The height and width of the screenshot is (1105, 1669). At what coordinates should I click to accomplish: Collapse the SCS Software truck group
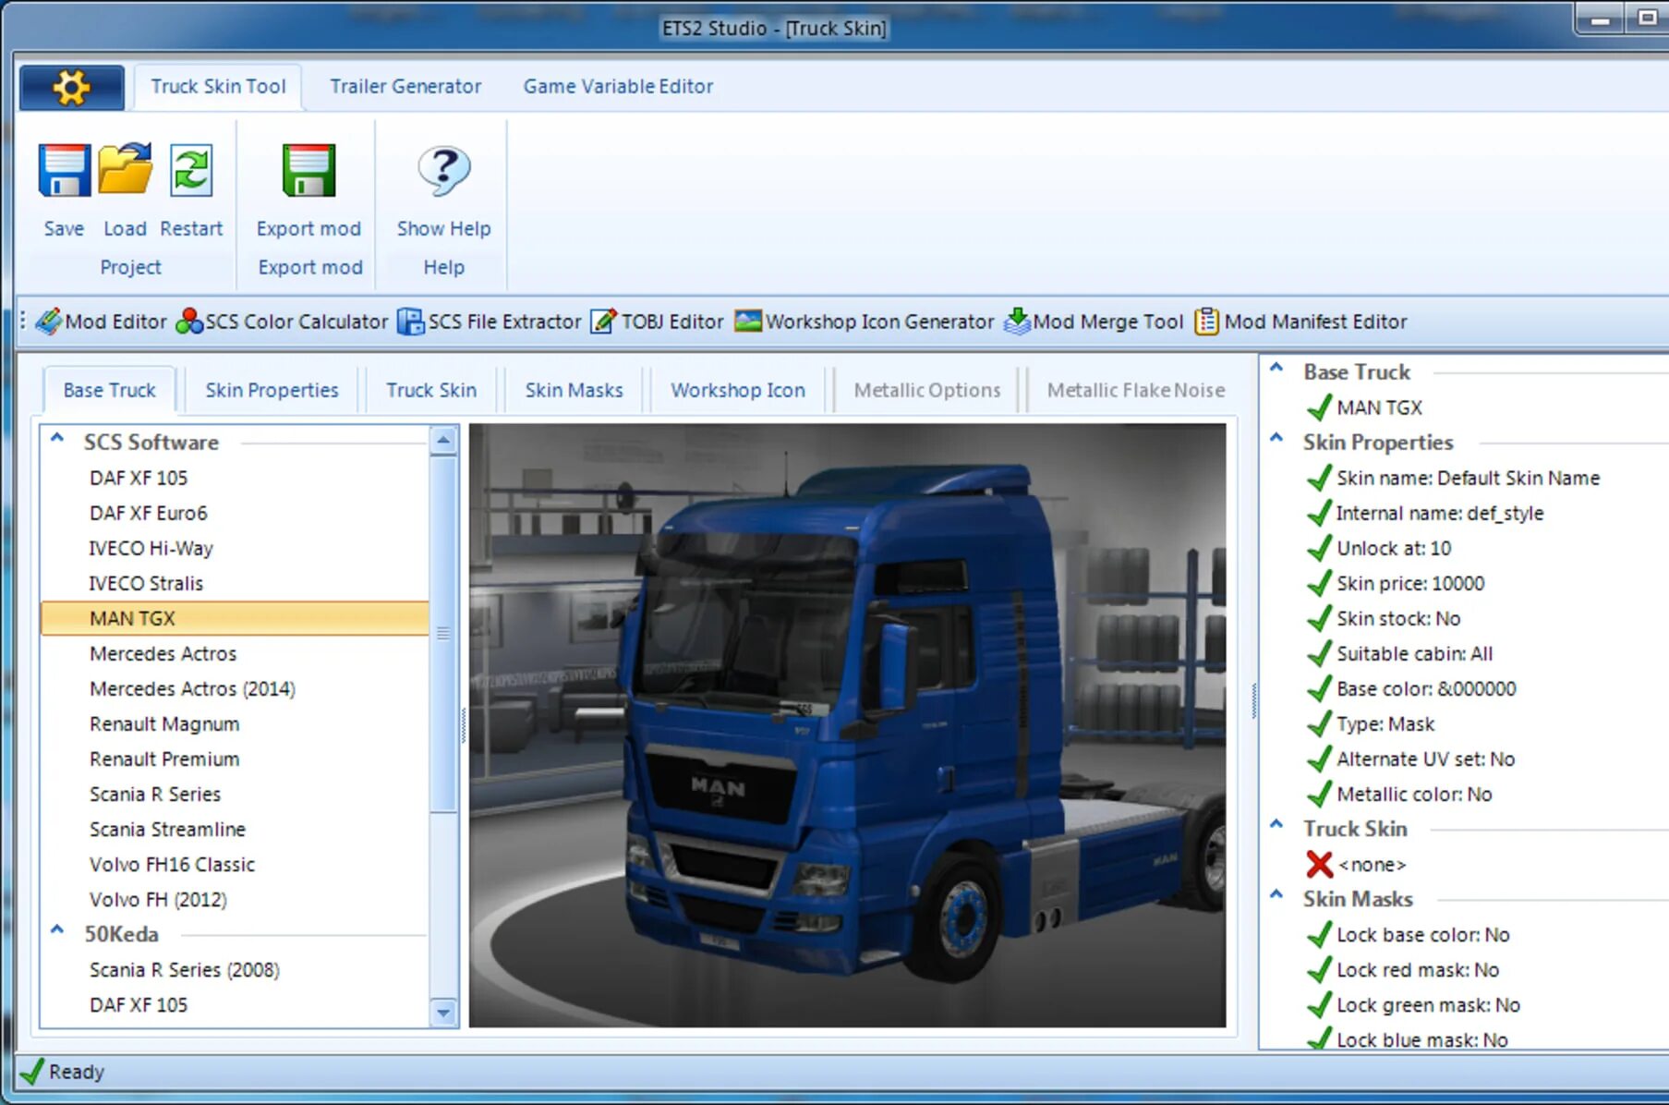pos(57,439)
